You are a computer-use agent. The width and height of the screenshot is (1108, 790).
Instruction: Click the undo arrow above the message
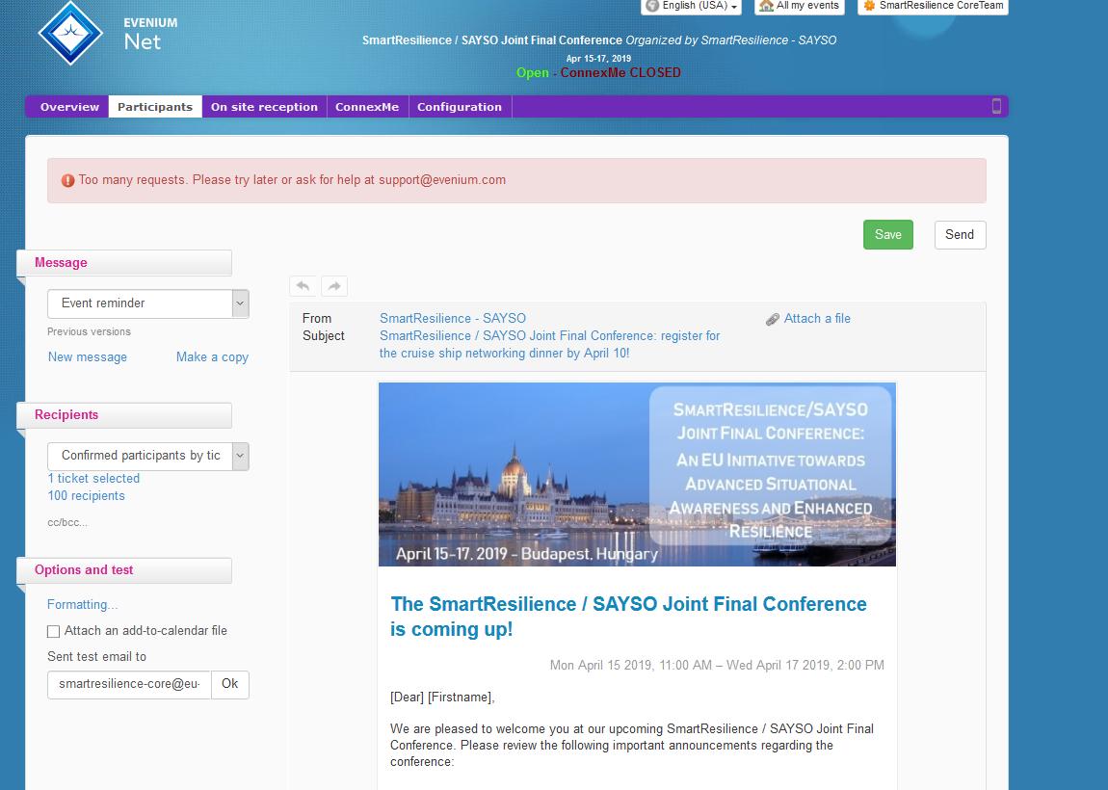(303, 286)
